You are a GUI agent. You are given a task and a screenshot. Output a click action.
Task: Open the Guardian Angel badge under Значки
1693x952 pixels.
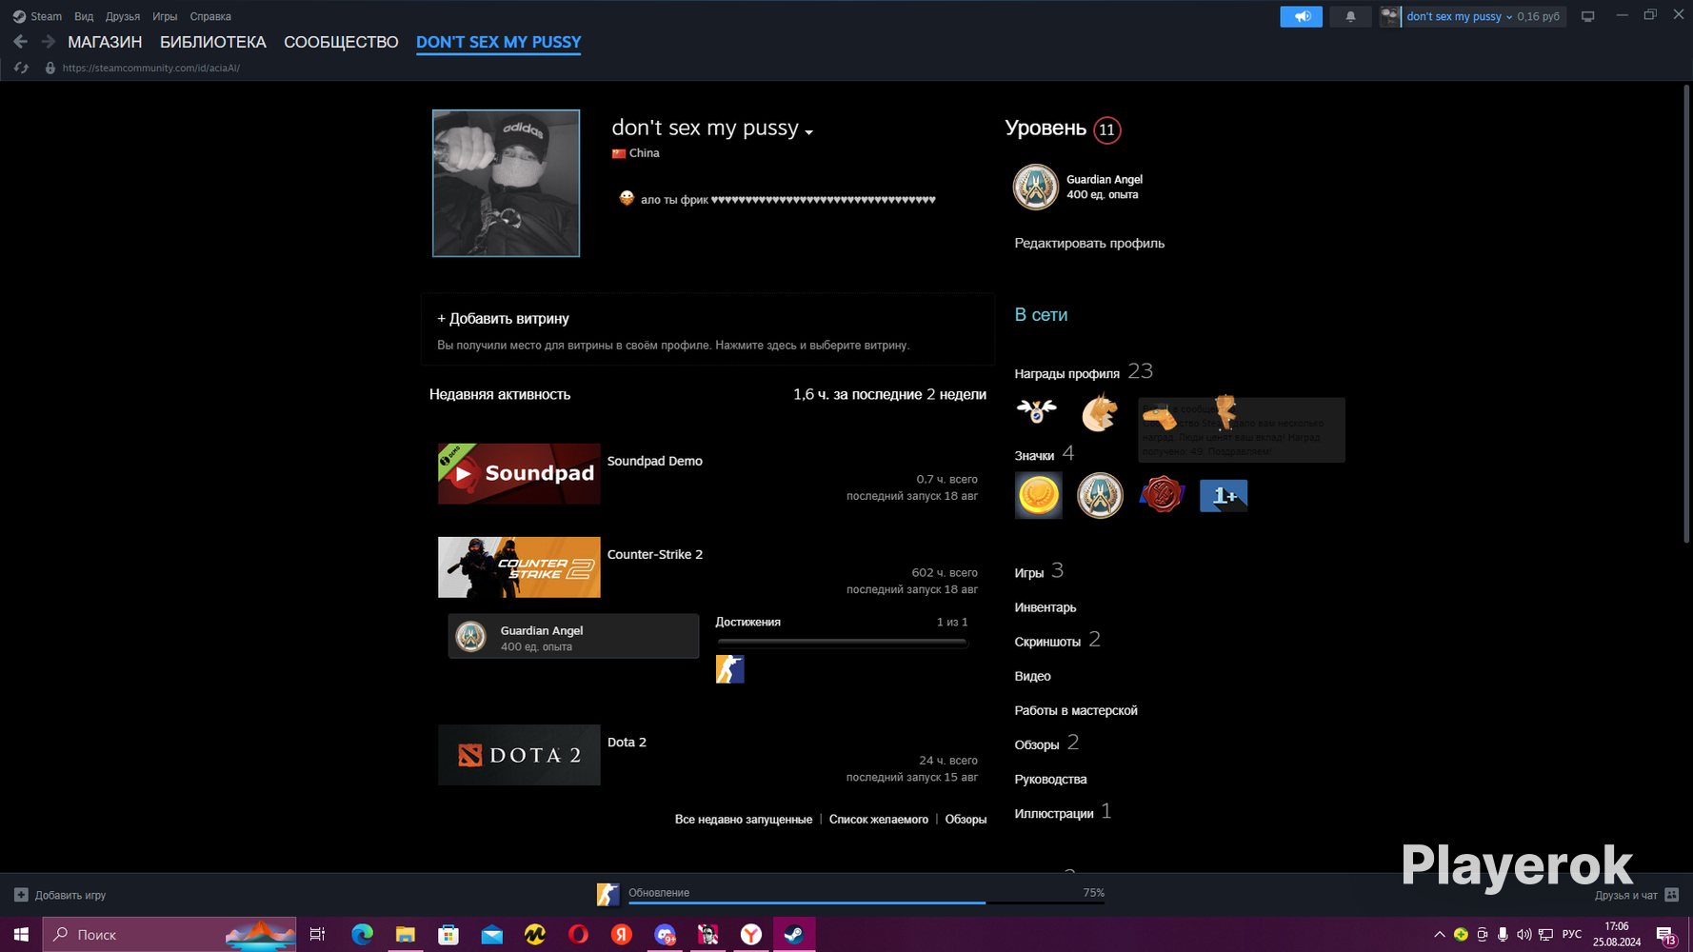(1100, 496)
